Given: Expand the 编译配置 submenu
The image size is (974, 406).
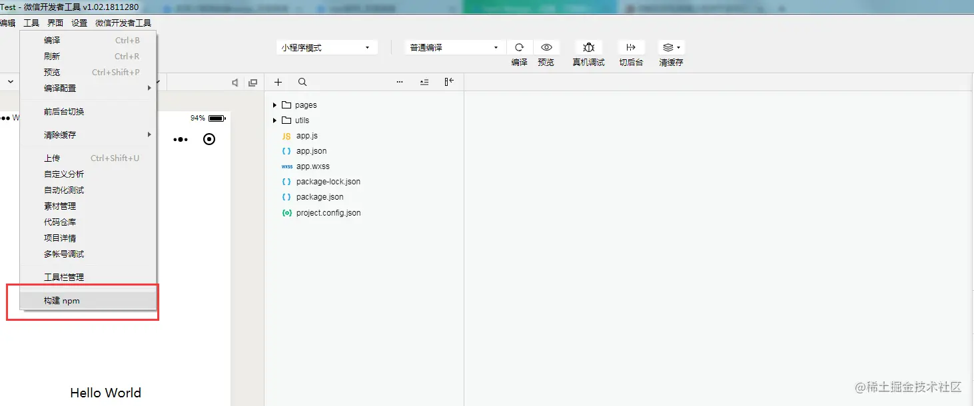Looking at the screenshot, I should point(89,88).
